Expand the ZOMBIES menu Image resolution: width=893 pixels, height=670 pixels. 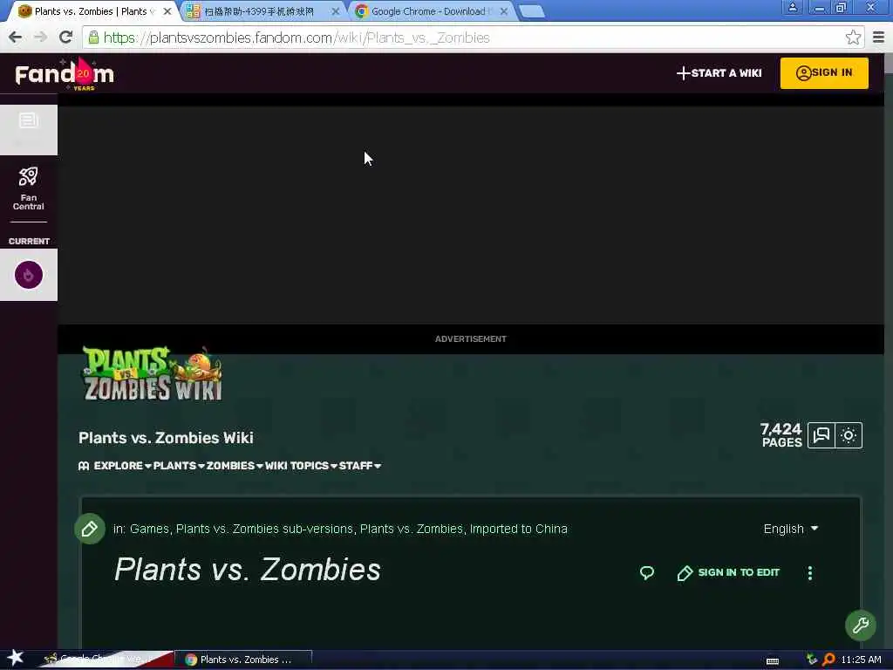(235, 466)
